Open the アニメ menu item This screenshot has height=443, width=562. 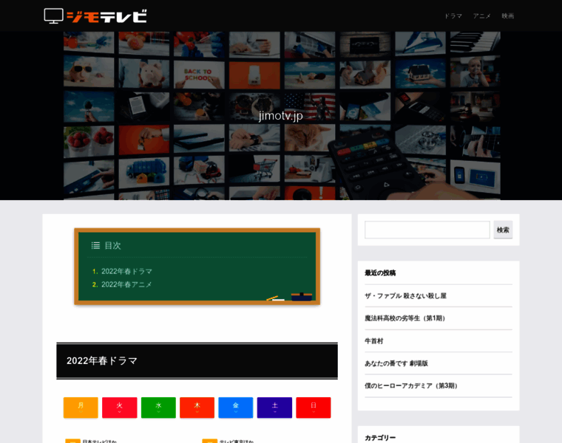pyautogui.click(x=481, y=16)
